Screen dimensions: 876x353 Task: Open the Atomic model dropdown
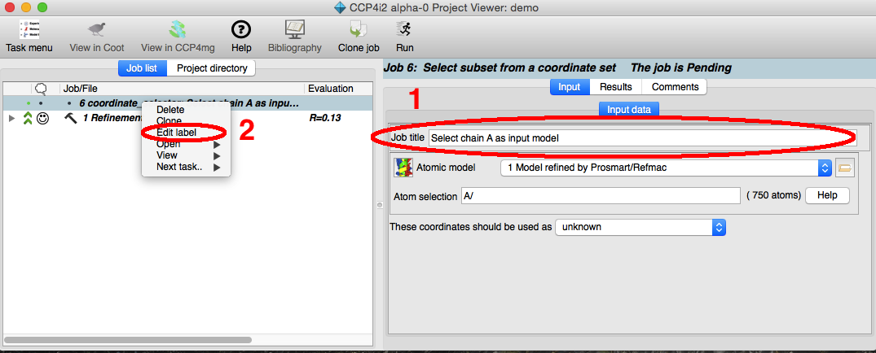pos(667,168)
